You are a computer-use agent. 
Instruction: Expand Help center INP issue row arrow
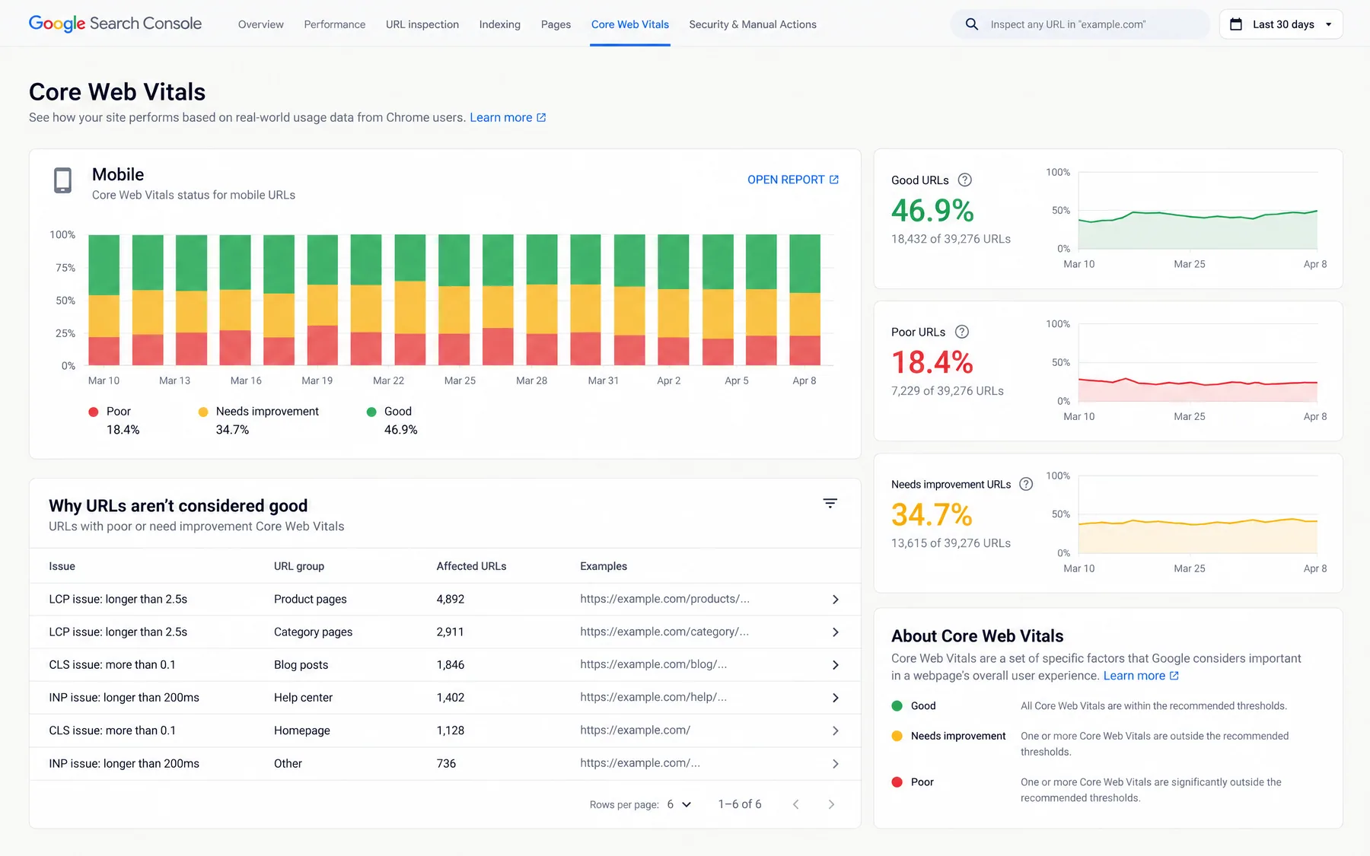pos(835,698)
